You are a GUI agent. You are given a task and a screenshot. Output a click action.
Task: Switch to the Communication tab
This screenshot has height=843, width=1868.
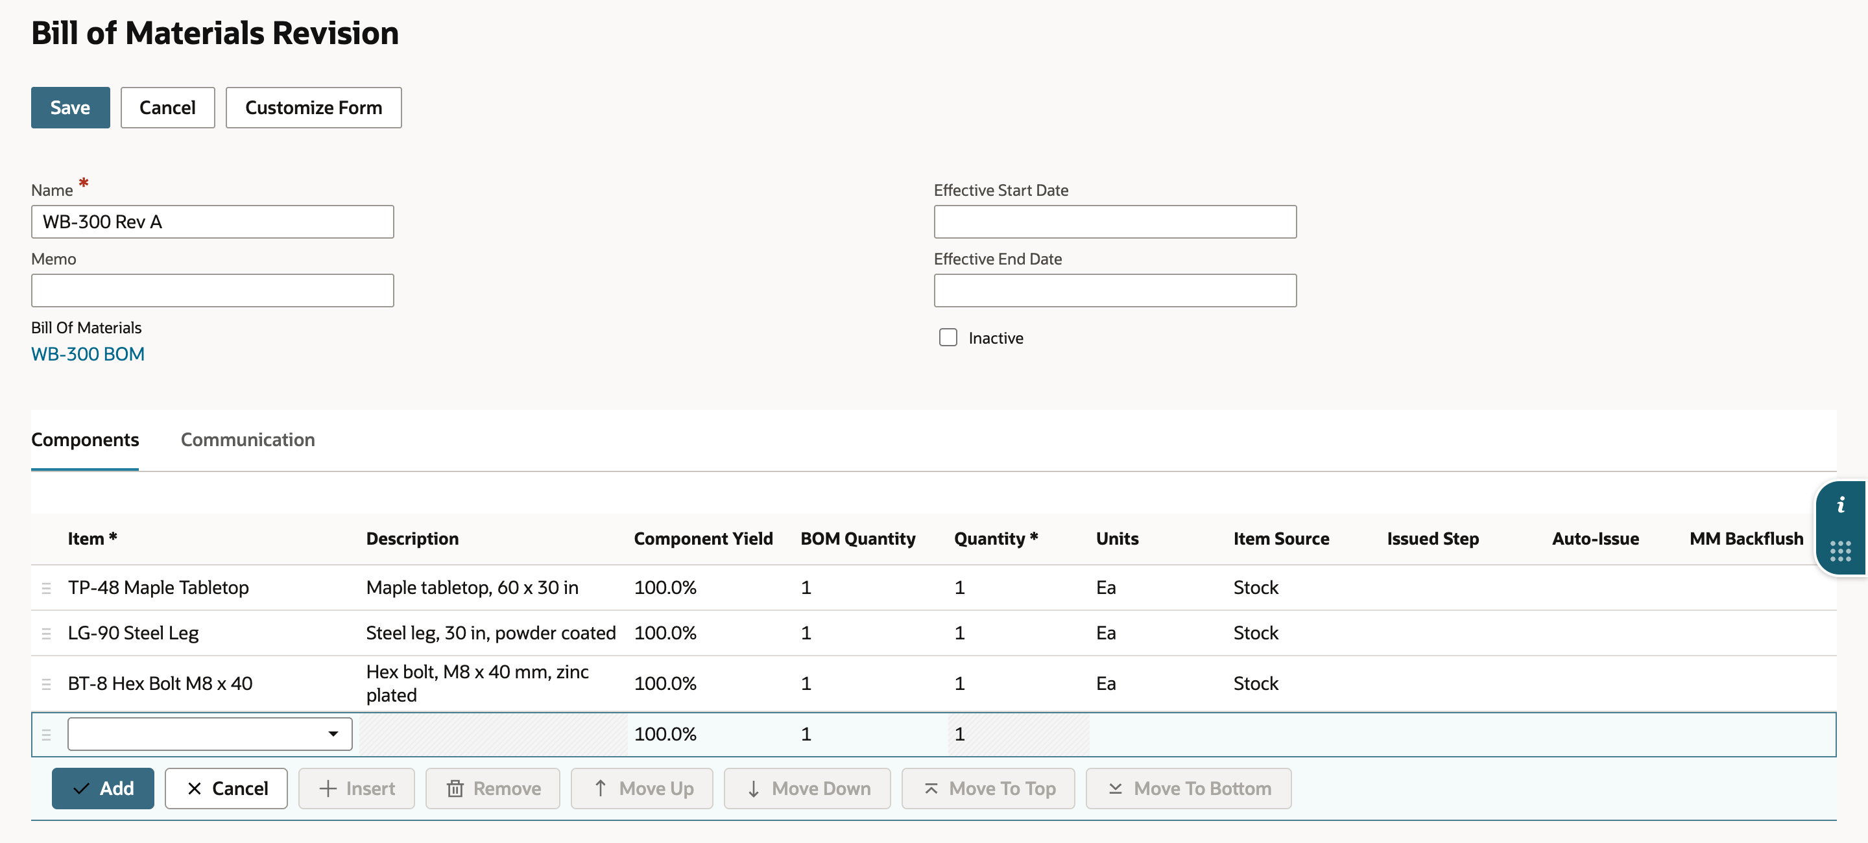click(x=247, y=440)
